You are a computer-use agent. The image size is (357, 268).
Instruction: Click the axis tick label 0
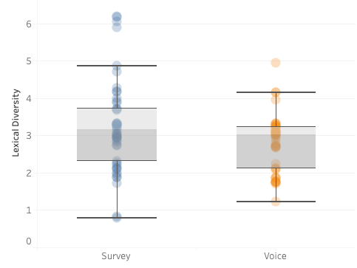[29, 241]
